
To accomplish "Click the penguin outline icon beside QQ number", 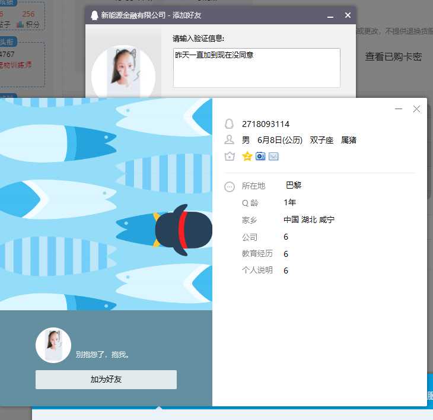I will coord(229,124).
